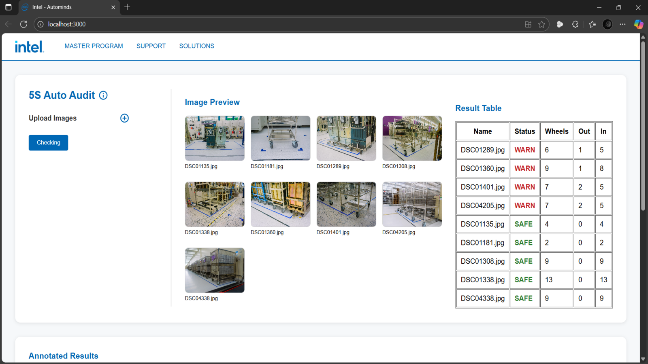The width and height of the screenshot is (648, 364).
Task: Open the browser settings three-dot menu
Action: (x=622, y=24)
